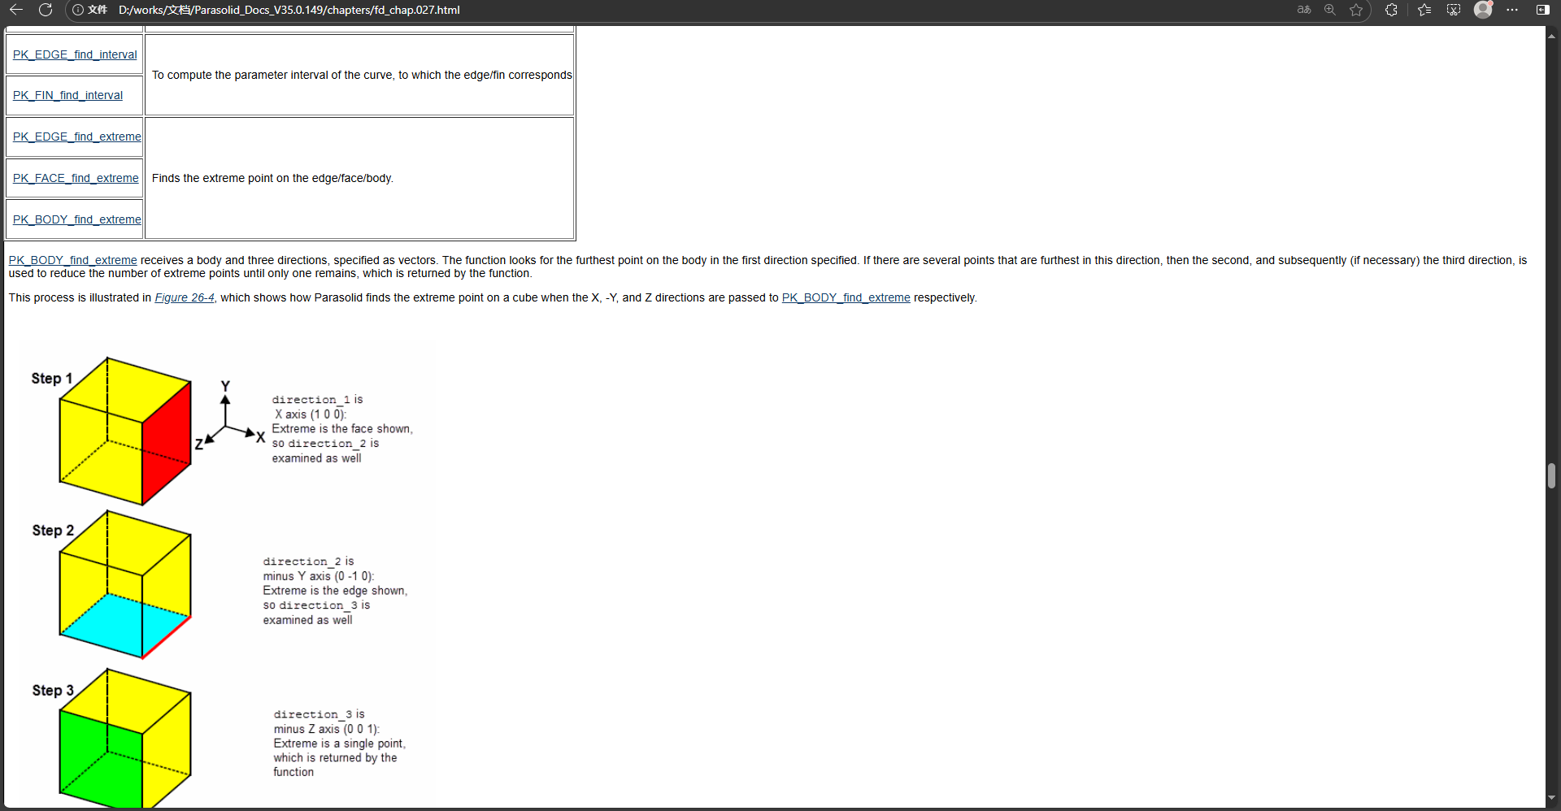Open the PK_FACE_find_extreme link
Image resolution: width=1561 pixels, height=811 pixels.
pyautogui.click(x=76, y=178)
